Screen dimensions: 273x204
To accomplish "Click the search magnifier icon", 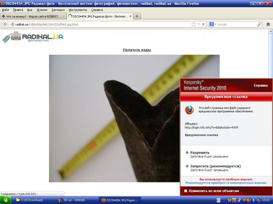I will click(x=259, y=24).
